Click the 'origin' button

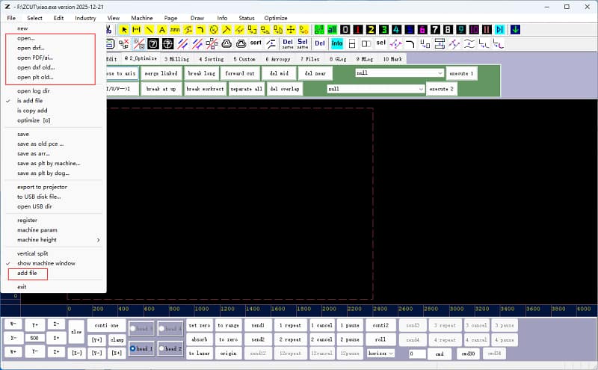point(229,354)
